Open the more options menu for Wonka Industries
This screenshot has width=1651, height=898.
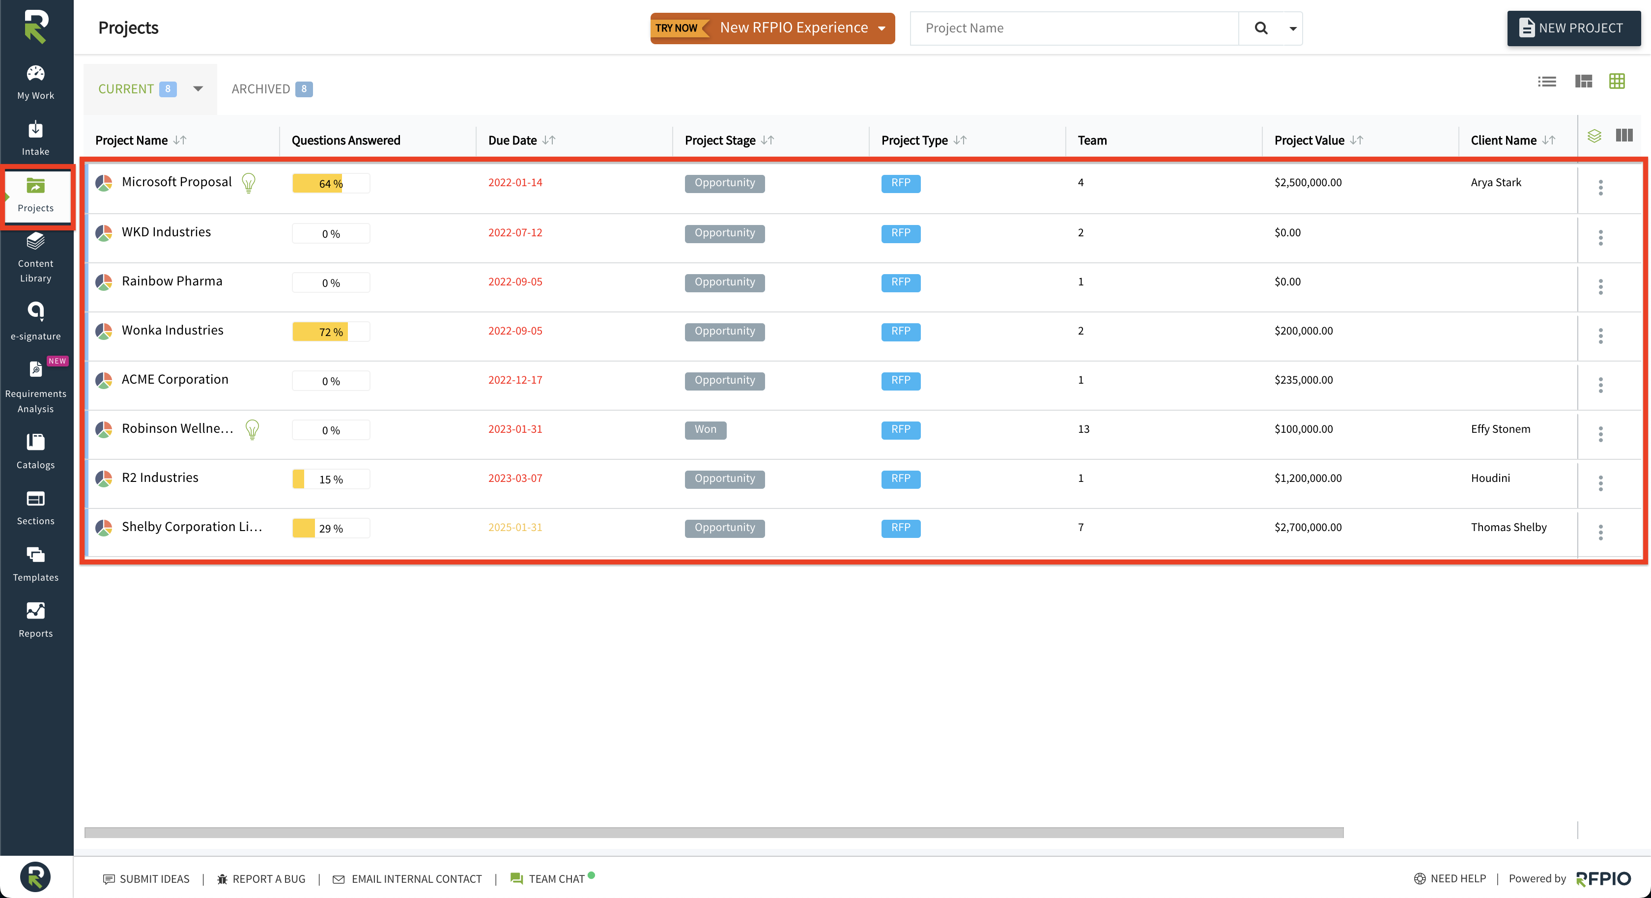click(x=1600, y=336)
